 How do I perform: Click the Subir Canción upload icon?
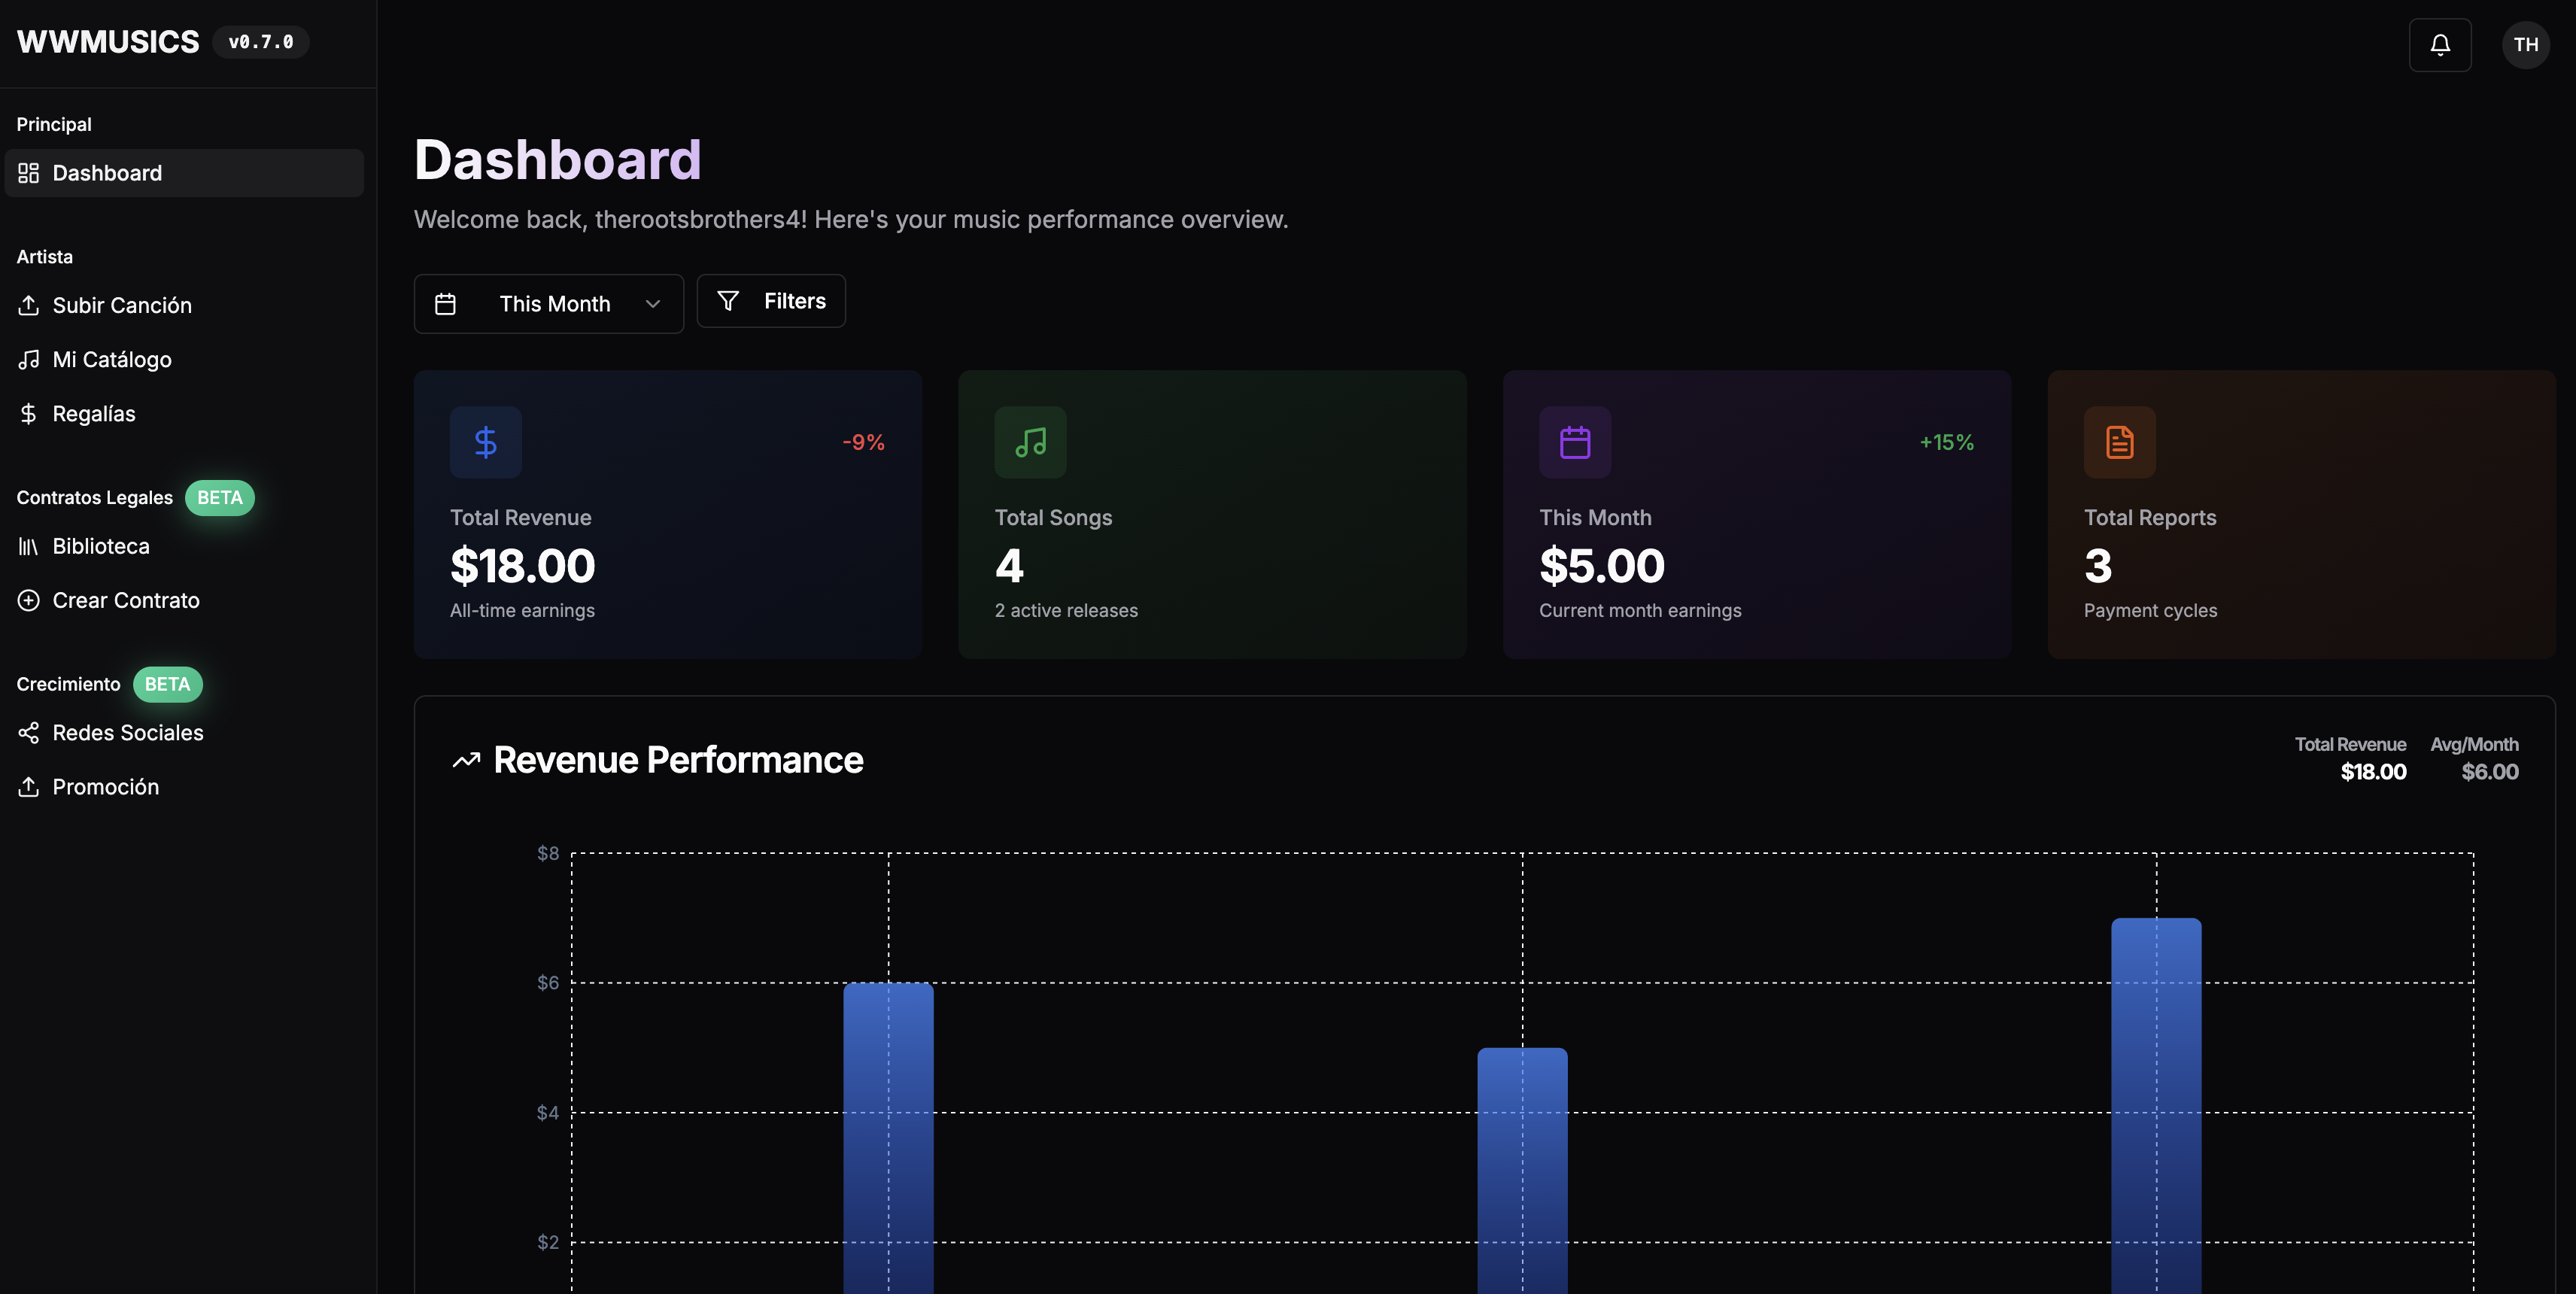pyautogui.click(x=29, y=305)
